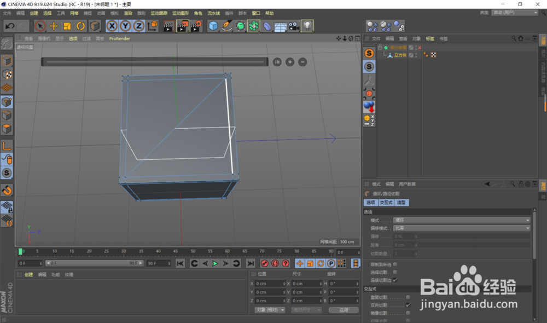This screenshot has height=323, width=547.
Task: Uncheck 双向切割 checkbox
Action: pyautogui.click(x=408, y=305)
